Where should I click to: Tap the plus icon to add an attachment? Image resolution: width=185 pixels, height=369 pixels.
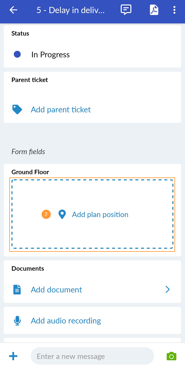click(x=13, y=356)
